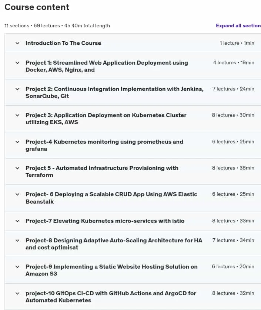
Task: Open Project-9 Amazon S3 section chevron
Action: pyautogui.click(x=17, y=267)
